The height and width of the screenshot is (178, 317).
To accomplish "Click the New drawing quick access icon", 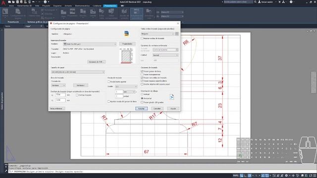I will 9,2.
